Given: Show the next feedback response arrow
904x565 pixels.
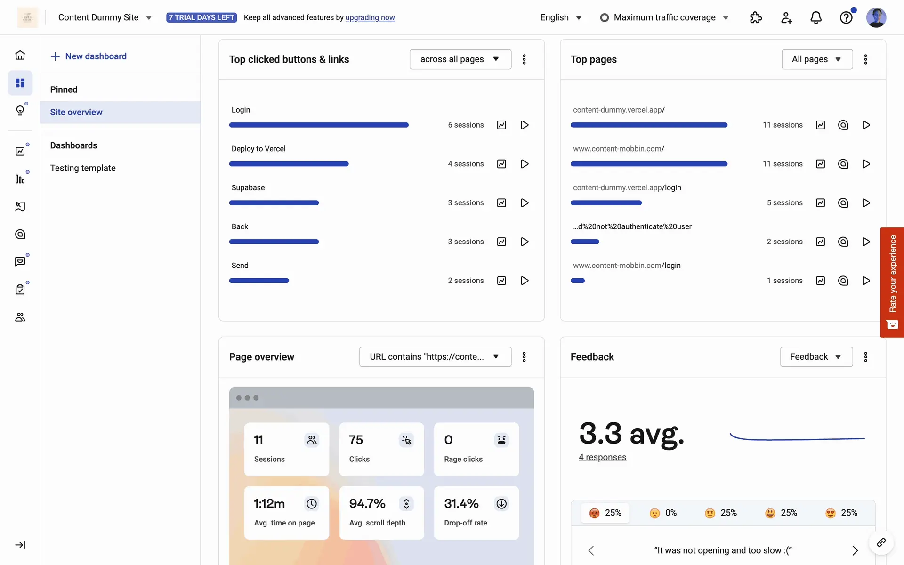Looking at the screenshot, I should coord(855,550).
